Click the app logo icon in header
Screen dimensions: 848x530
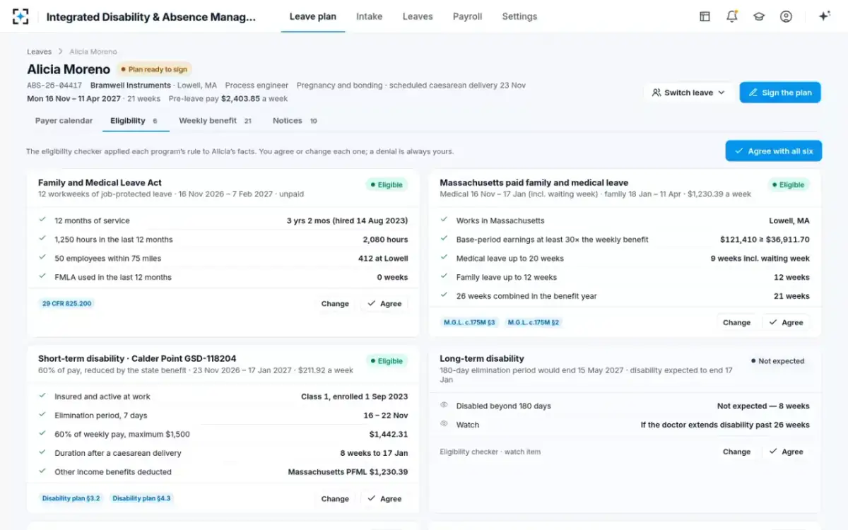[x=20, y=16]
